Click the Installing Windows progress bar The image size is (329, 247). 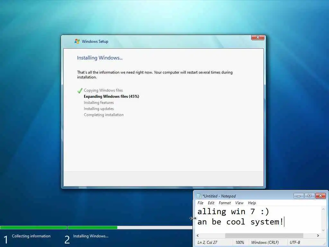(130, 227)
